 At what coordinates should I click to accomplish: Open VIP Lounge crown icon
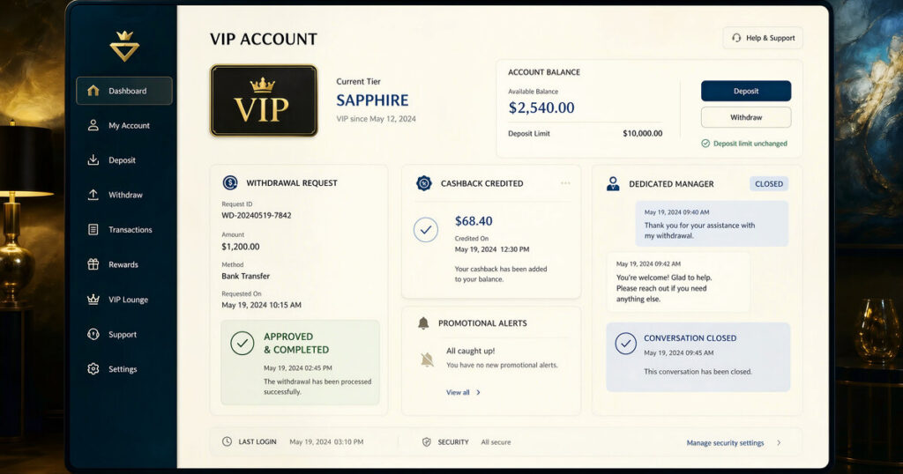coord(93,300)
